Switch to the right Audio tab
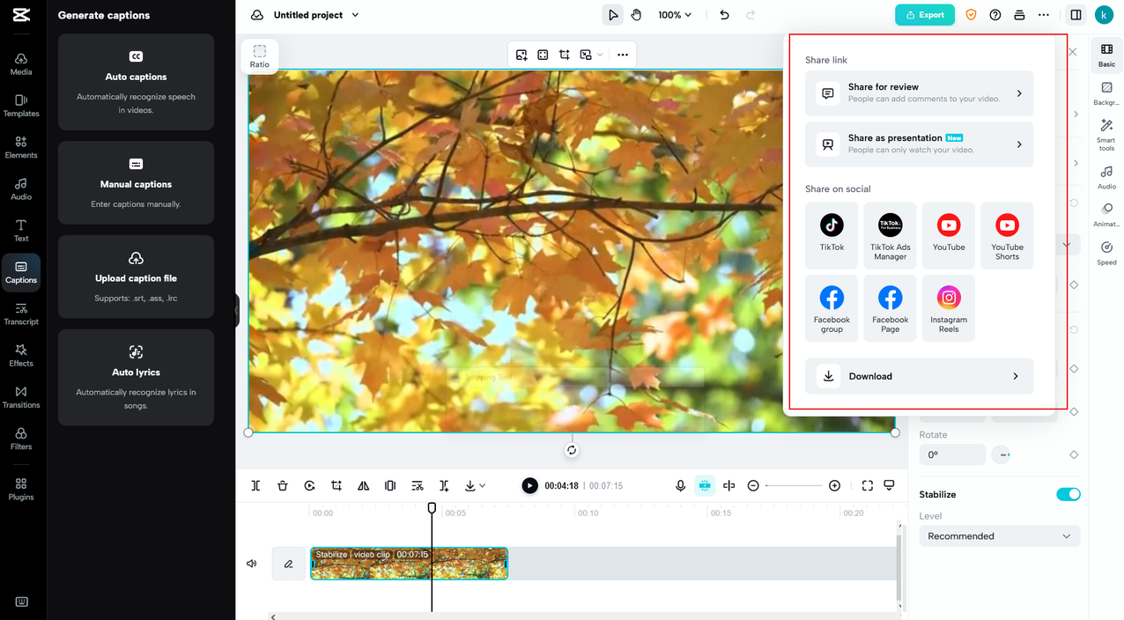 pos(1106,177)
